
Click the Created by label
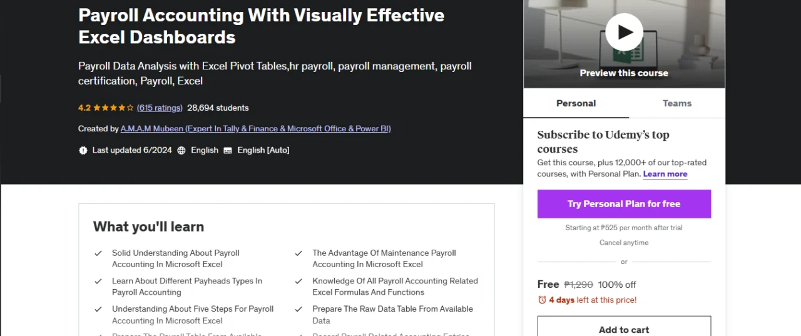(x=98, y=129)
